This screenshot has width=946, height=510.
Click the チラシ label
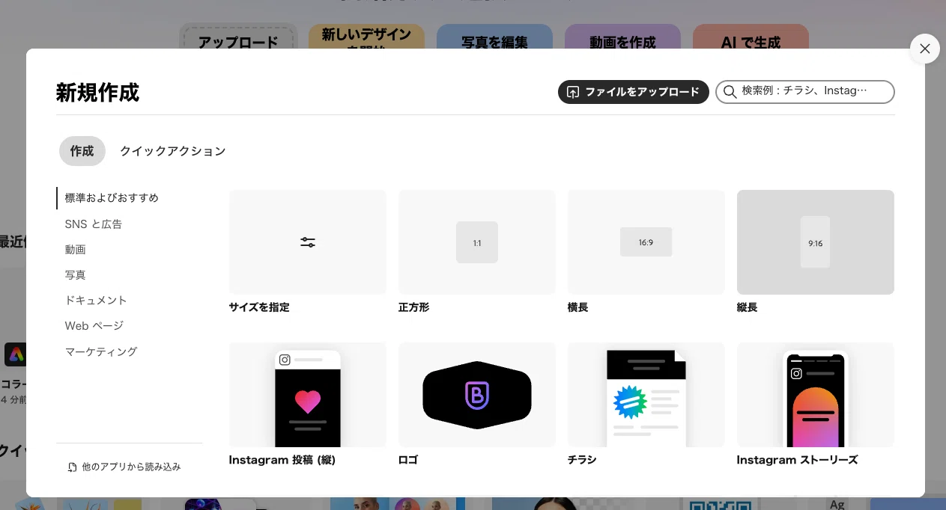point(583,460)
